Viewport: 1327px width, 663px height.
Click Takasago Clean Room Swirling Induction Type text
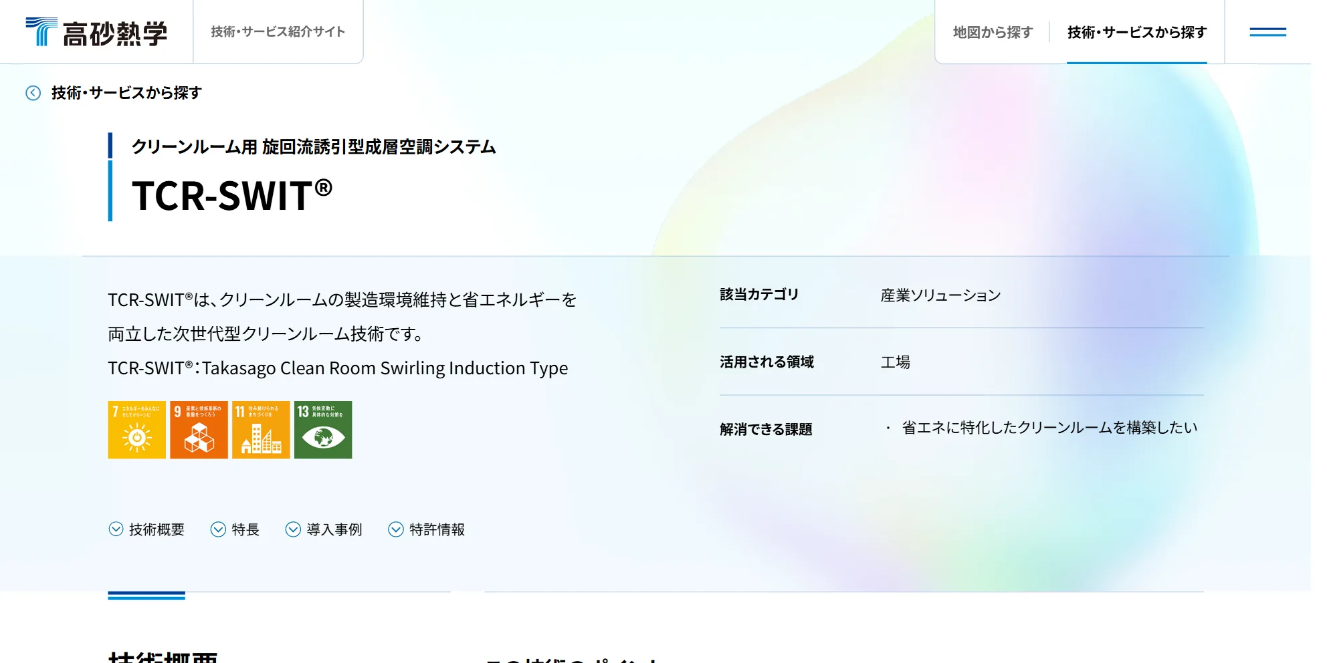click(x=385, y=368)
